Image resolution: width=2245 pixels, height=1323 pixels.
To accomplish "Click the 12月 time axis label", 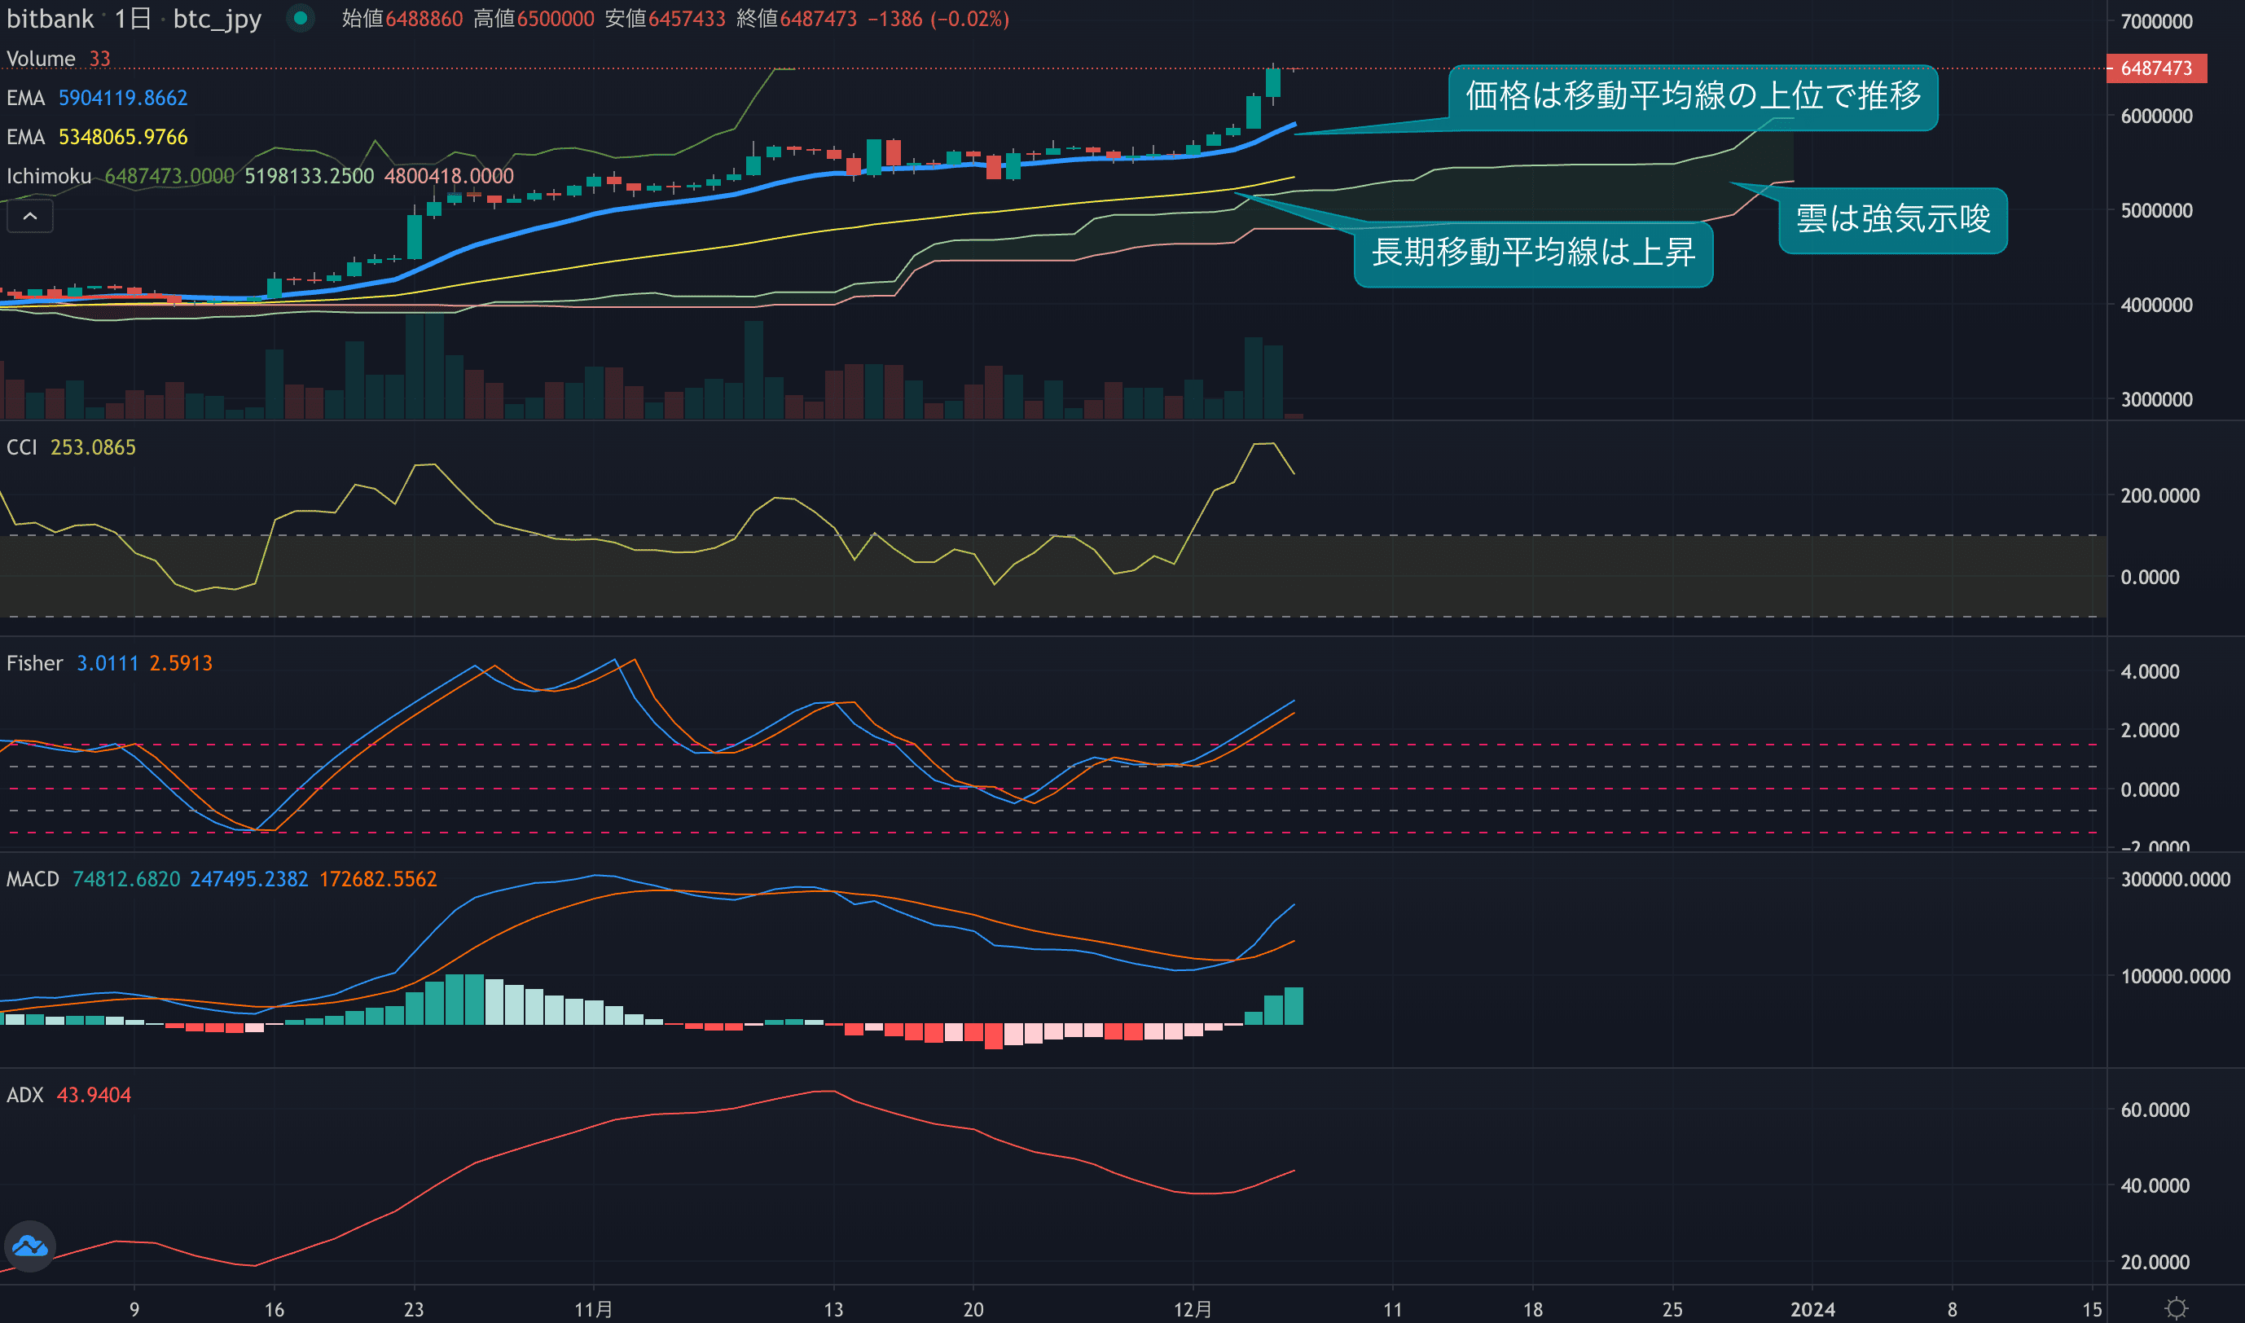I will click(x=1192, y=1308).
